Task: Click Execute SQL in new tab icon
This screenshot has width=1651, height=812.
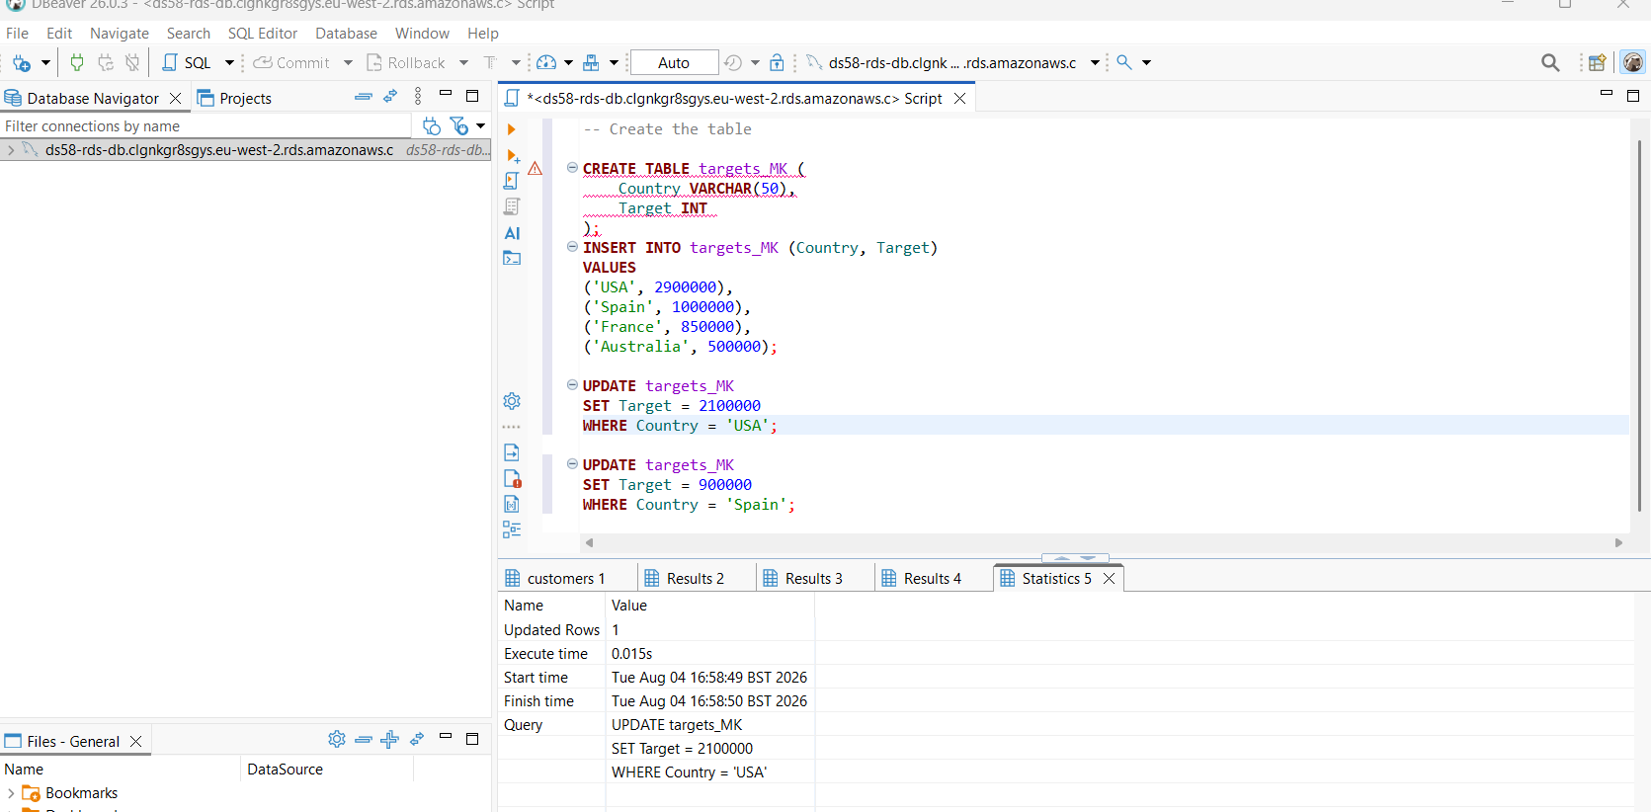Action: point(513,156)
